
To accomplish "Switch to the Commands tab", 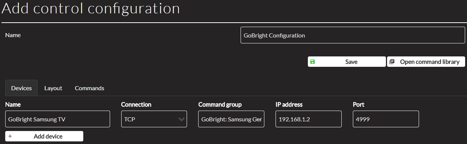I will 90,88.
